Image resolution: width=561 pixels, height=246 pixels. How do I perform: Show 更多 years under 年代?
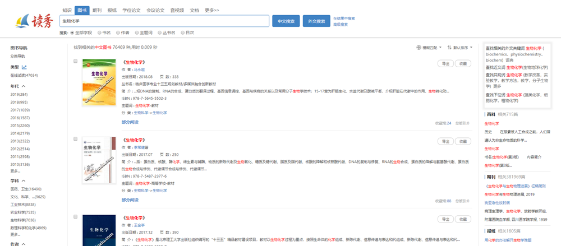15,171
